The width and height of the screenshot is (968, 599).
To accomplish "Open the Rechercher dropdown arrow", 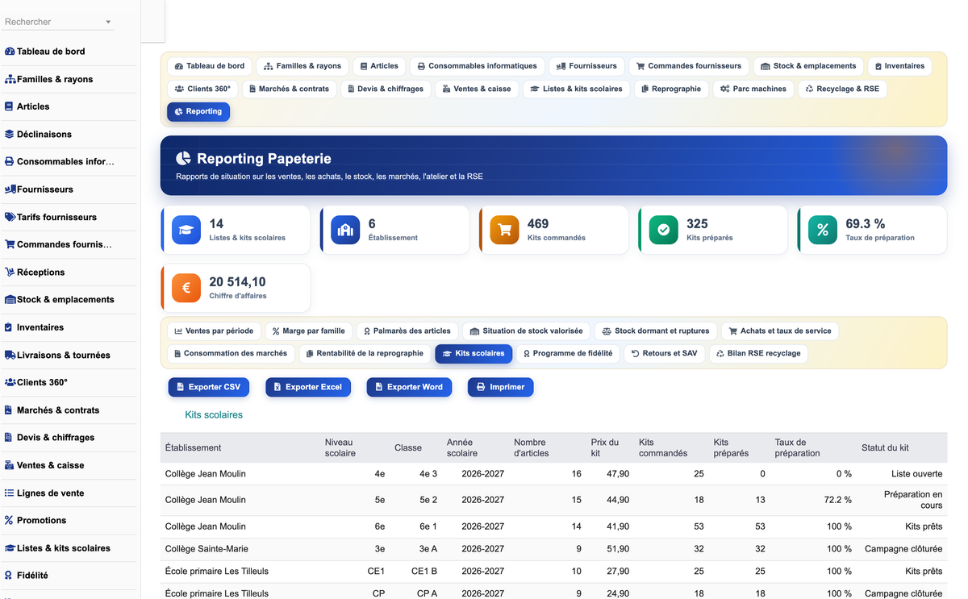I will tap(108, 23).
